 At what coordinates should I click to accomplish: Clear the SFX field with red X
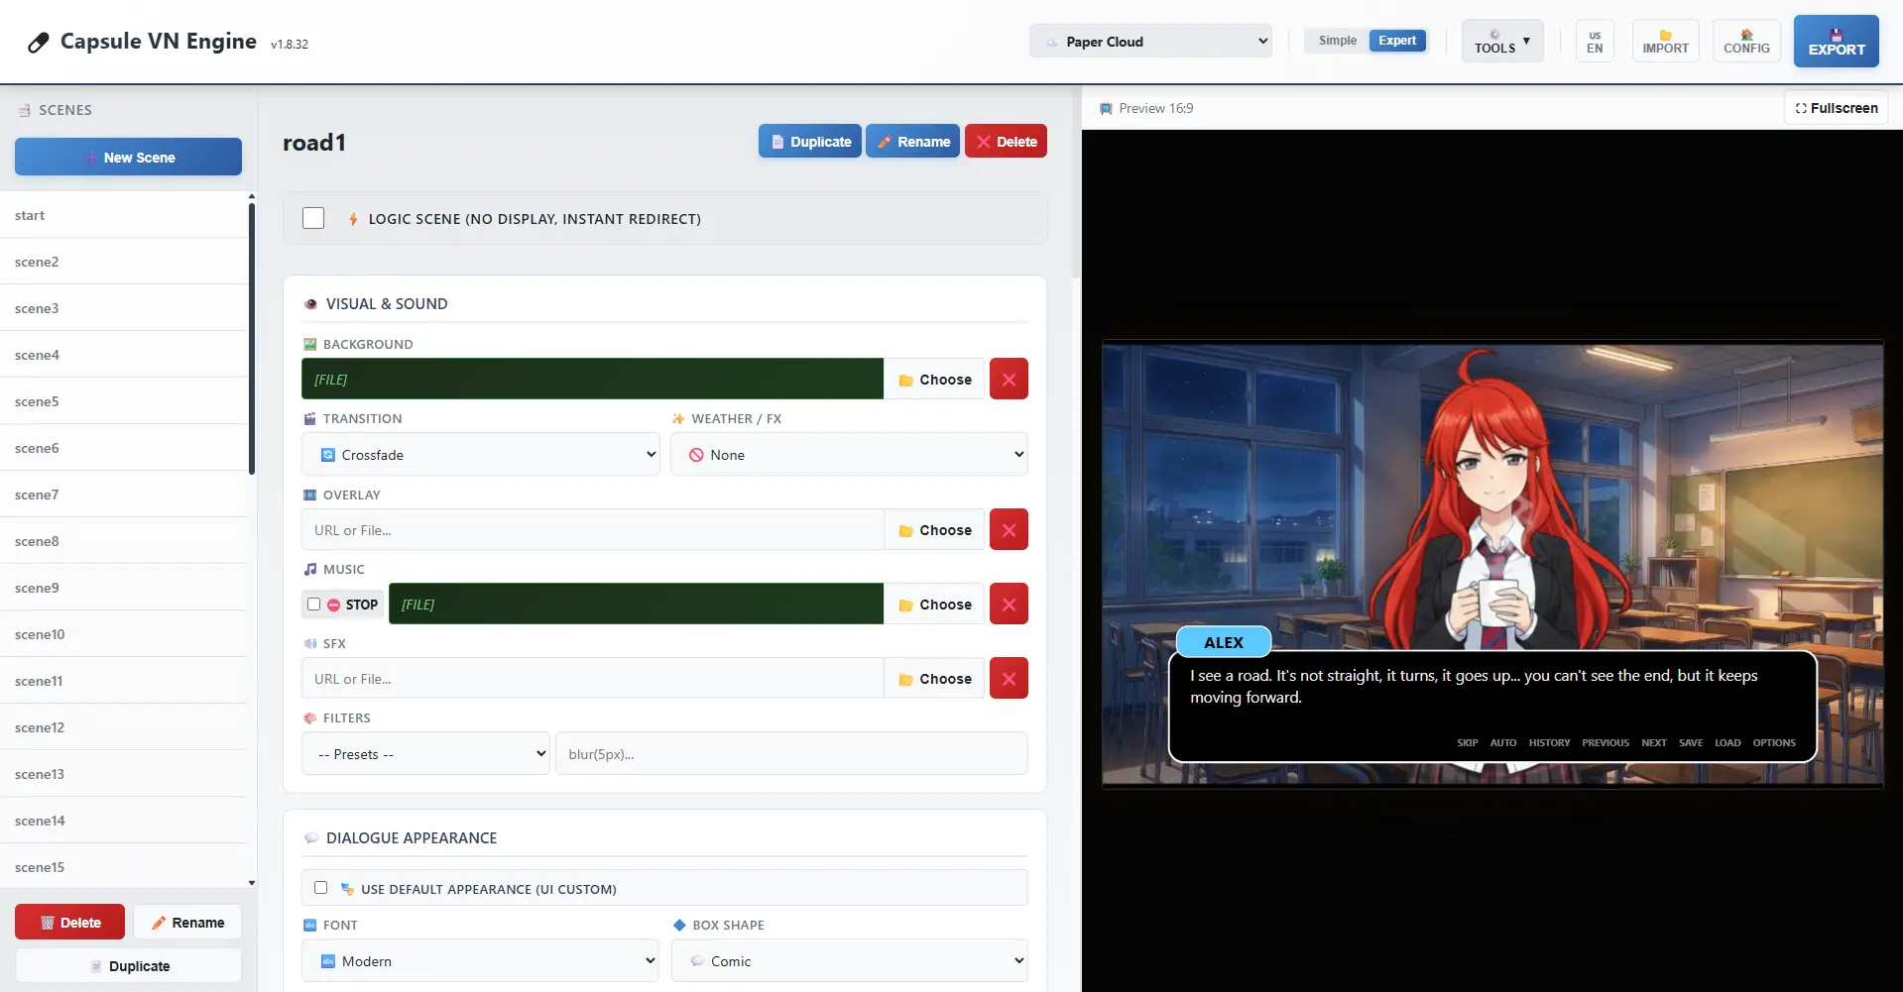pos(1008,679)
